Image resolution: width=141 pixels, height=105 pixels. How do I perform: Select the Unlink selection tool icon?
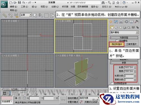click(x=10, y=15)
